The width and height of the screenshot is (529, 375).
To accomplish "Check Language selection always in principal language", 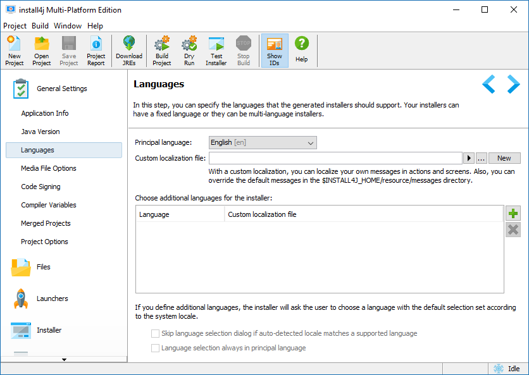I will pyautogui.click(x=155, y=348).
